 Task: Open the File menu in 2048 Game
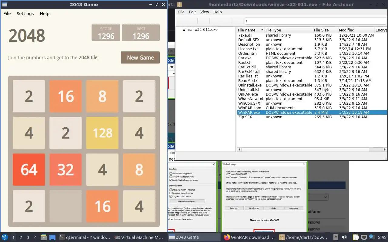point(7,14)
